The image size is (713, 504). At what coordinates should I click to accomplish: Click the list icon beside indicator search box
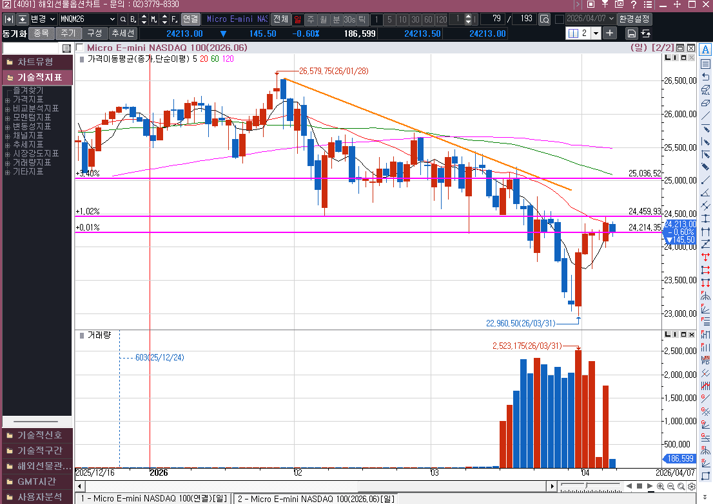click(67, 48)
